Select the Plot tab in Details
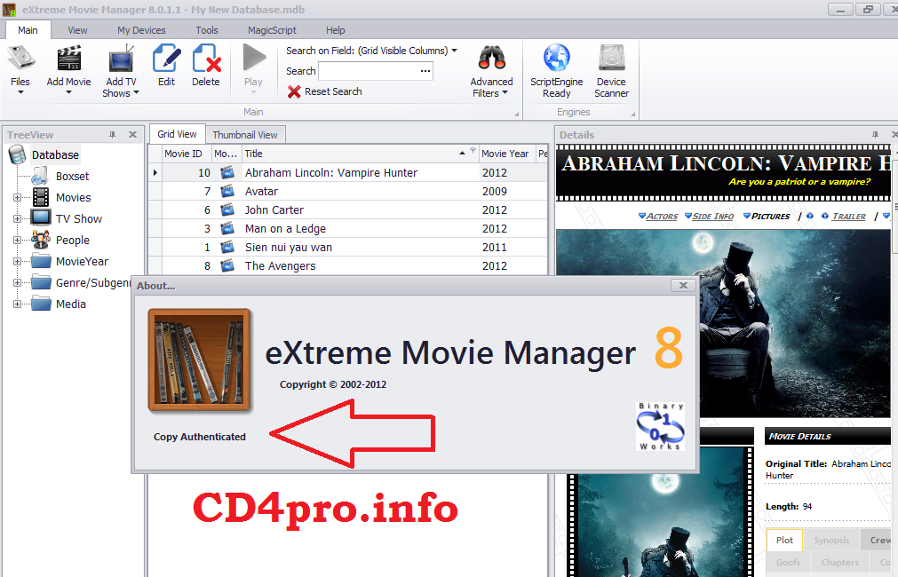This screenshot has height=577, width=898. 784,540
